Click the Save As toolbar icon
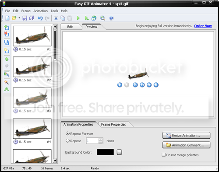The image size is (219, 172). coord(32,18)
